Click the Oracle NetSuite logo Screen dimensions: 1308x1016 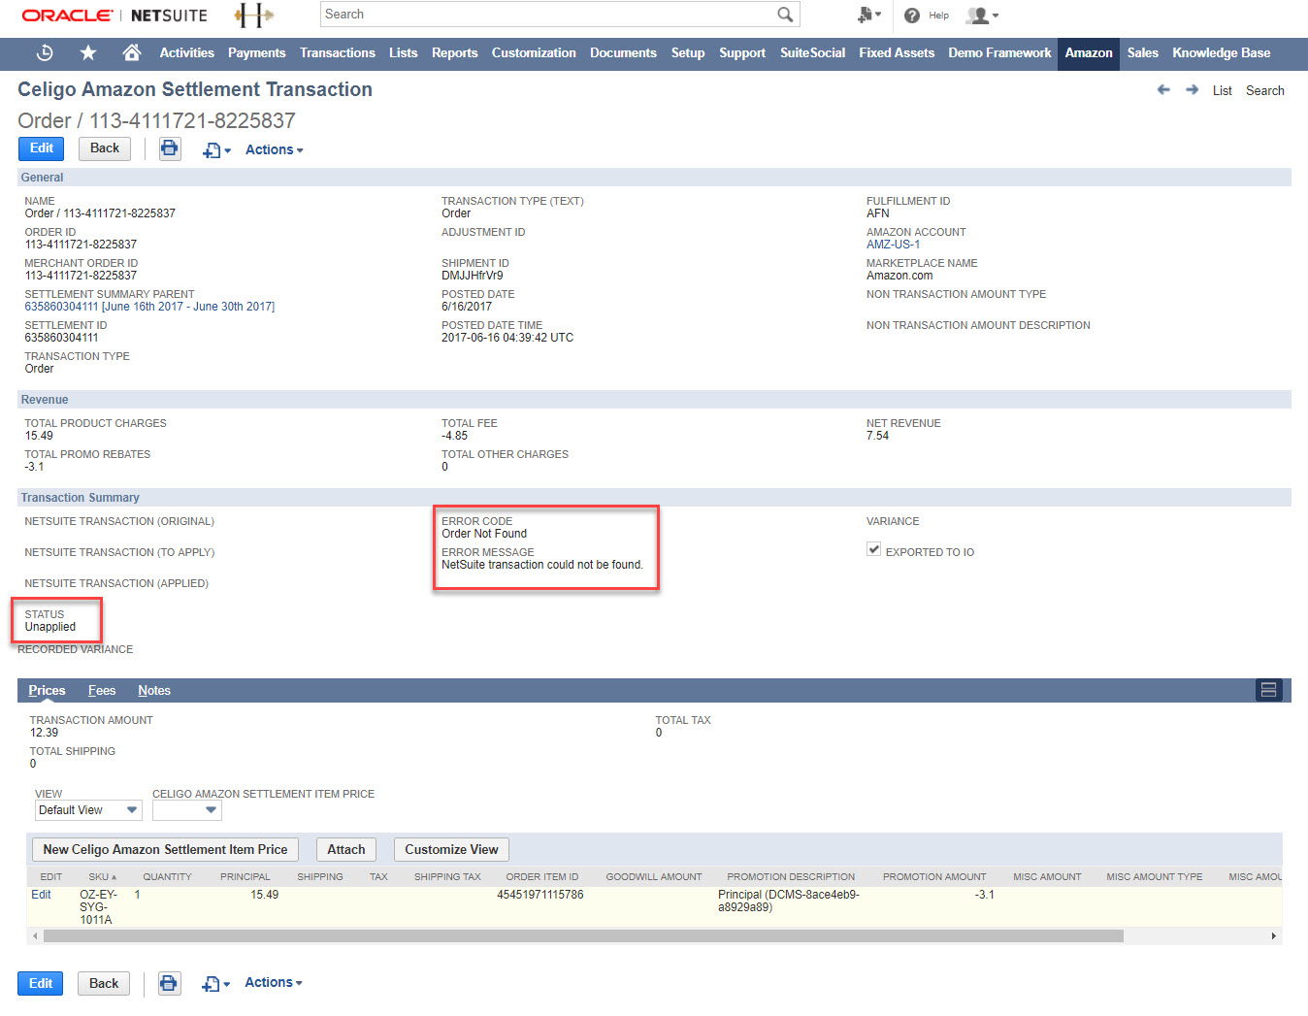tap(114, 16)
